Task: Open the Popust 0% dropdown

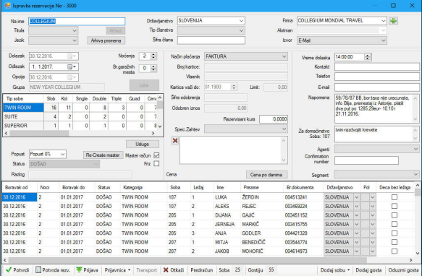Action: tap(48, 154)
